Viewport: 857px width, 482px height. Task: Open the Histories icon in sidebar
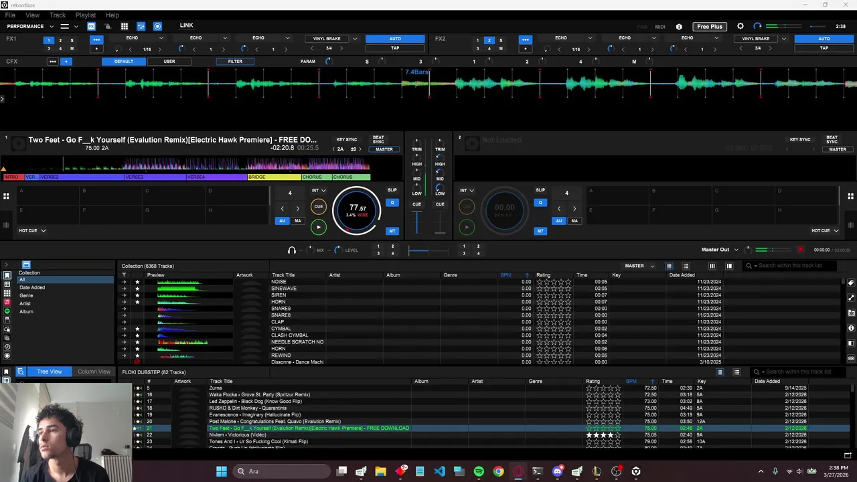tap(7, 347)
